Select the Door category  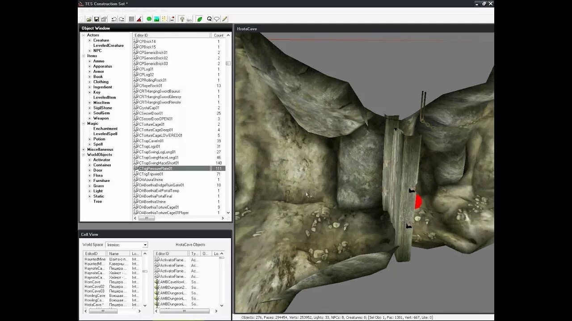97,170
